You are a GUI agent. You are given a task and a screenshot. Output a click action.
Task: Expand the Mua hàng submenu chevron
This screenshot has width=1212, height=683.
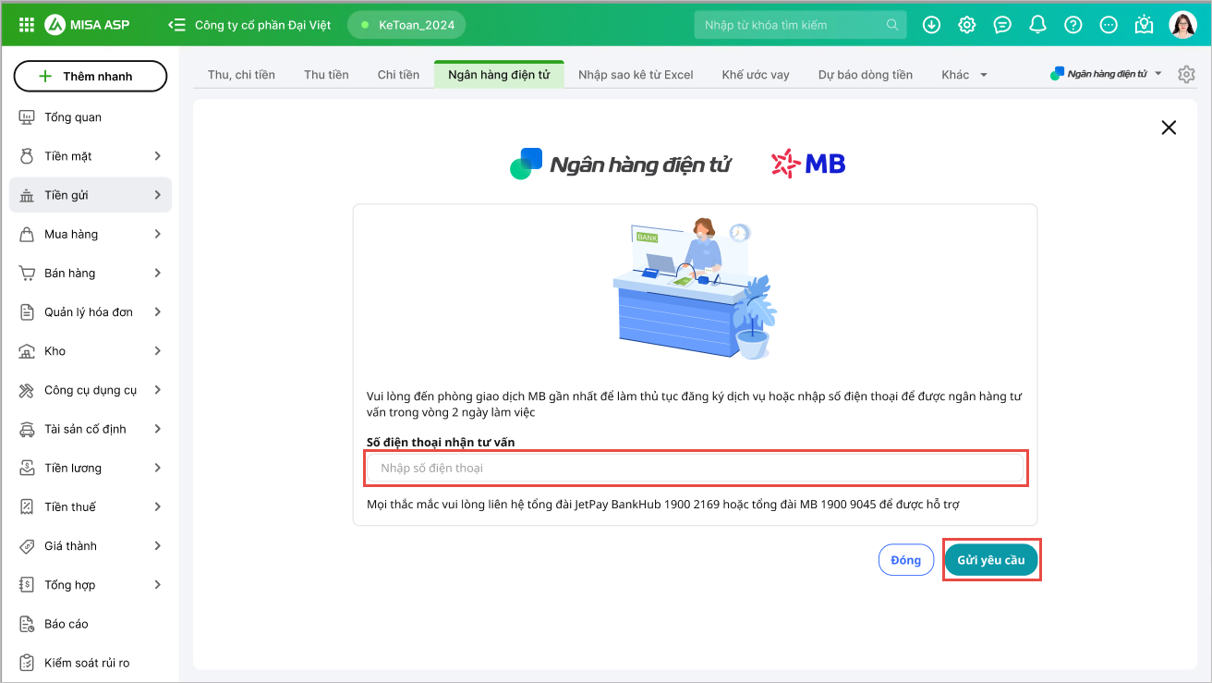(x=158, y=234)
